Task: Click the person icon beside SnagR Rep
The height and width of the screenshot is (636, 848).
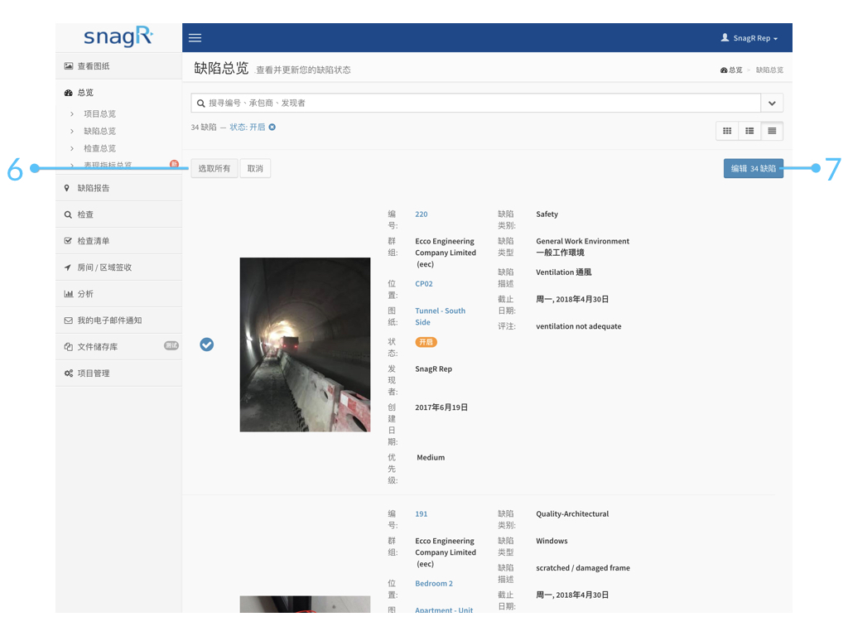Action: tap(725, 37)
